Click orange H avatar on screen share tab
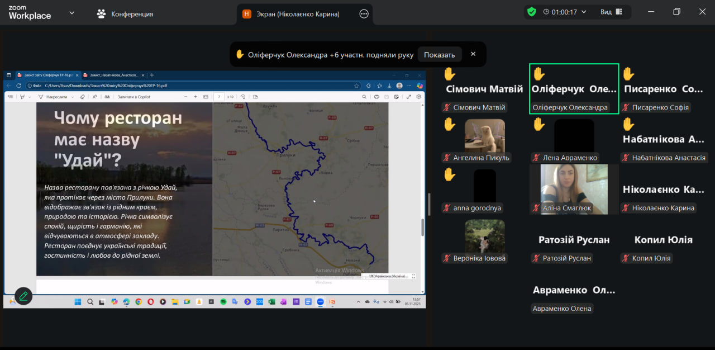 (247, 14)
